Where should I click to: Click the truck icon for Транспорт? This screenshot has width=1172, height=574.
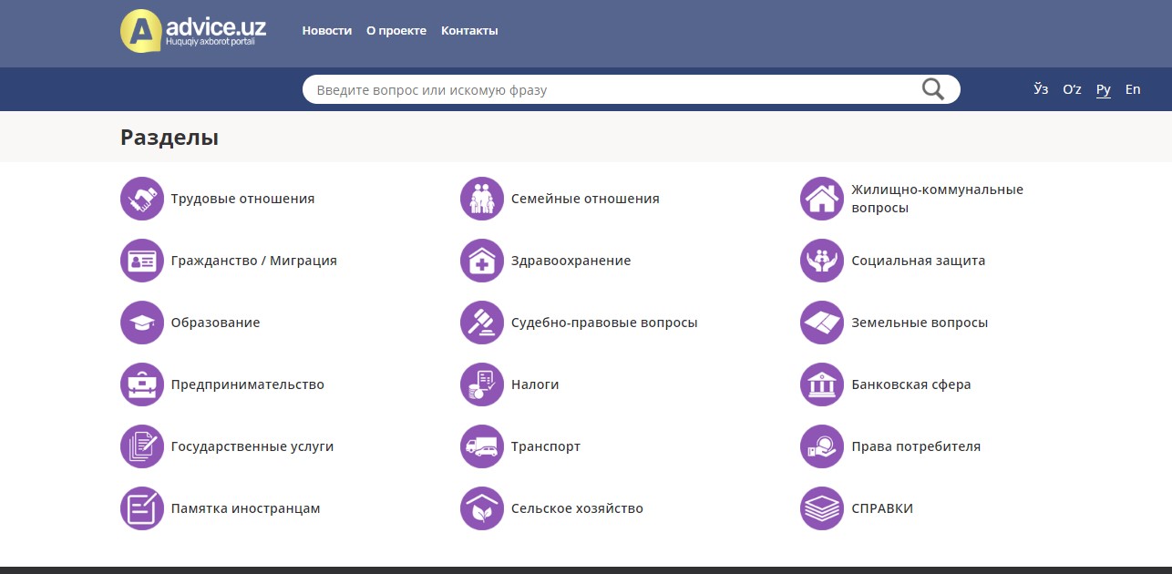tap(481, 446)
